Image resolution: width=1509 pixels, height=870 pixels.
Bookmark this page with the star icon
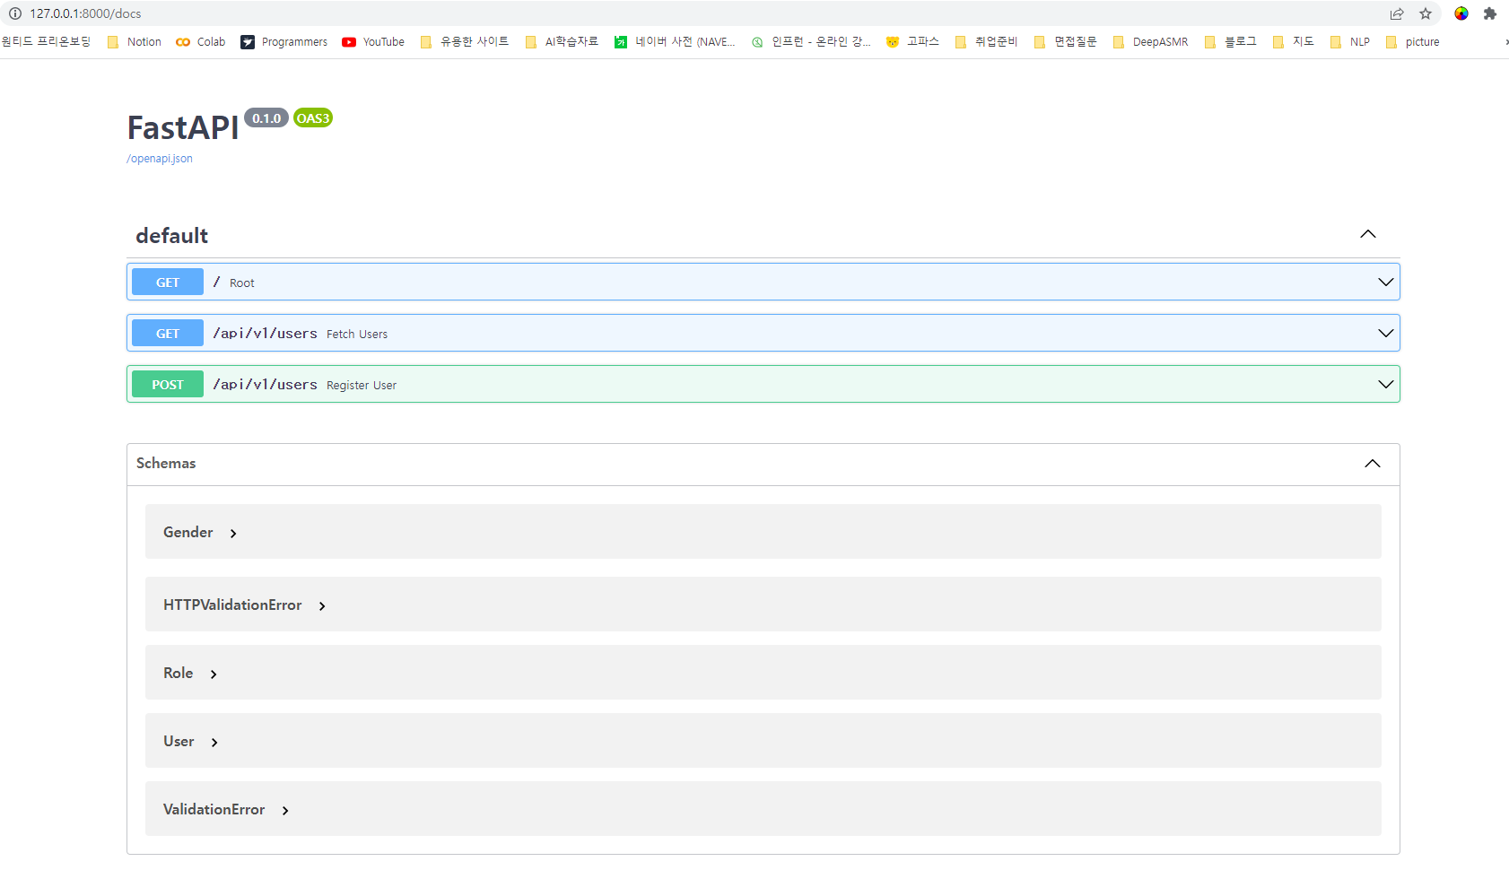tap(1426, 13)
